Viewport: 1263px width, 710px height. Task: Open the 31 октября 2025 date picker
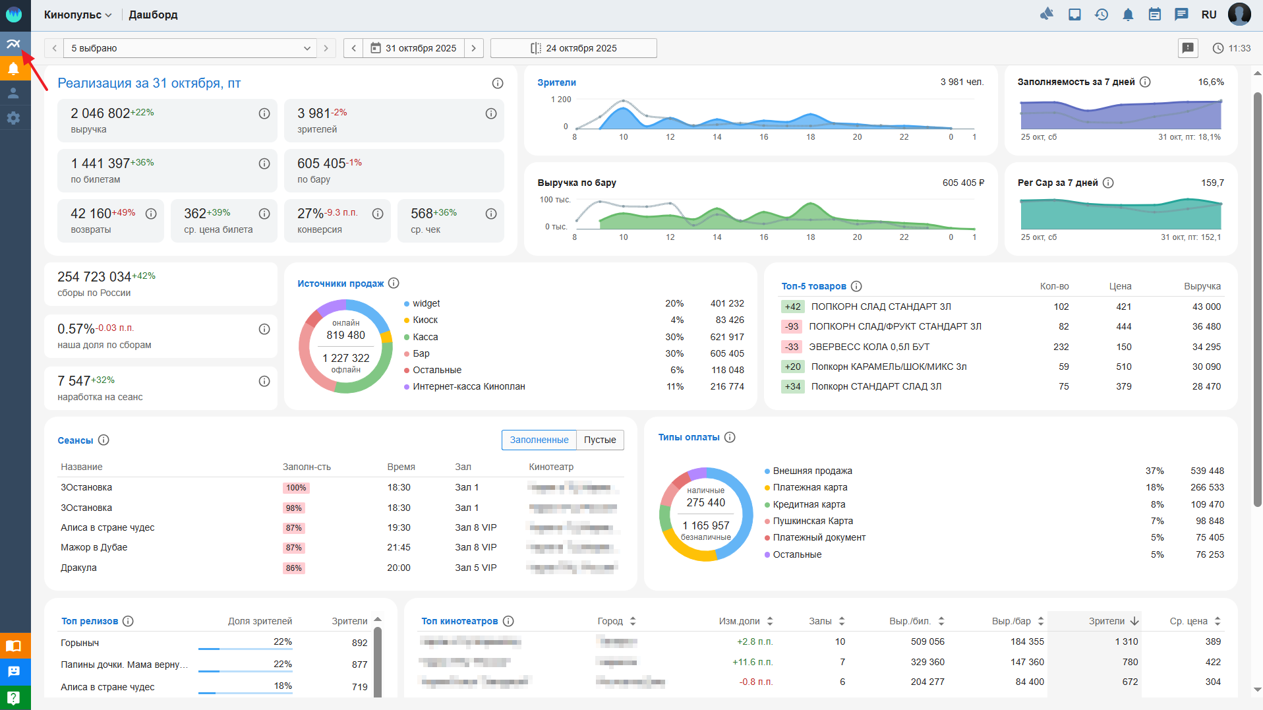pos(414,48)
